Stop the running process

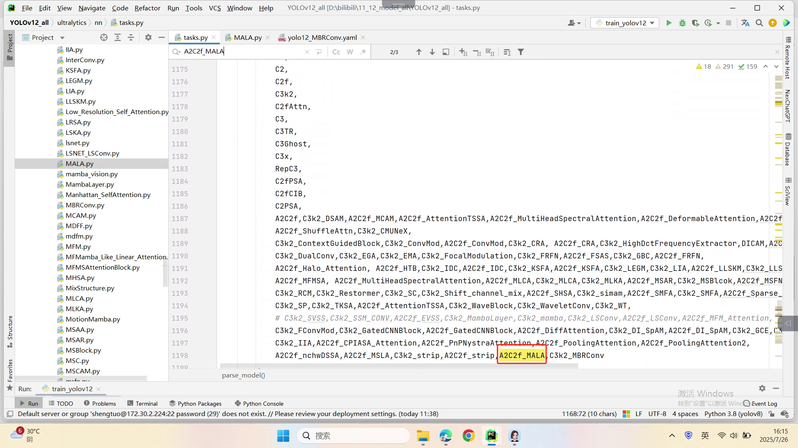coord(729,23)
